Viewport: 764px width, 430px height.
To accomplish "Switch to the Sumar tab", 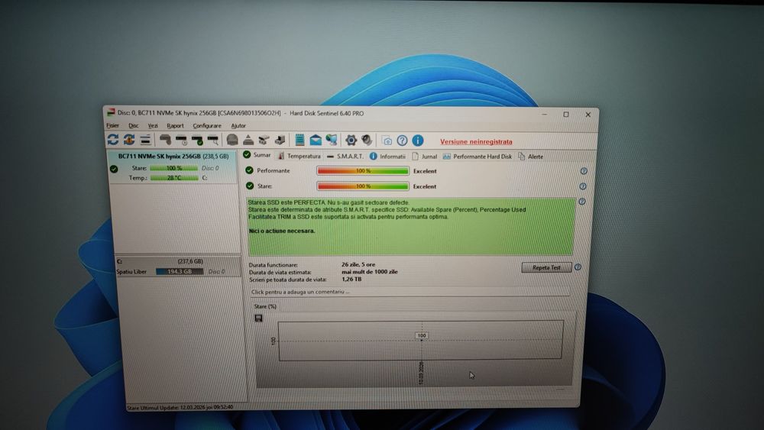I will point(257,155).
